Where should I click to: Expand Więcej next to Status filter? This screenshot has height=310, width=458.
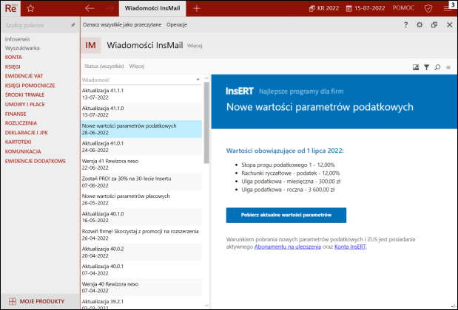click(x=137, y=66)
